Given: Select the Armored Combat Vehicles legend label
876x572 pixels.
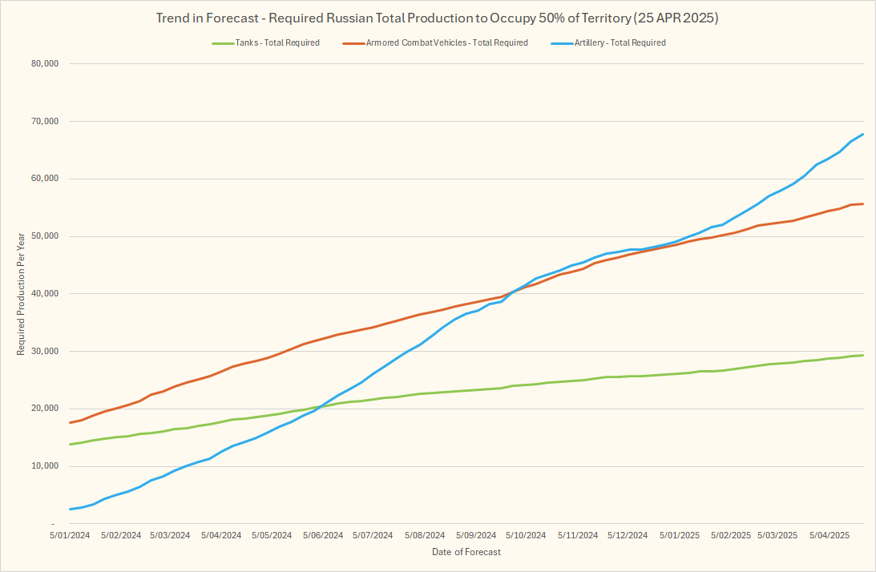Looking at the screenshot, I should click(x=446, y=42).
